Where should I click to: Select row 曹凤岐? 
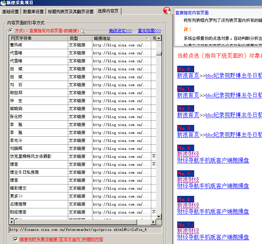click(x=83, y=45)
